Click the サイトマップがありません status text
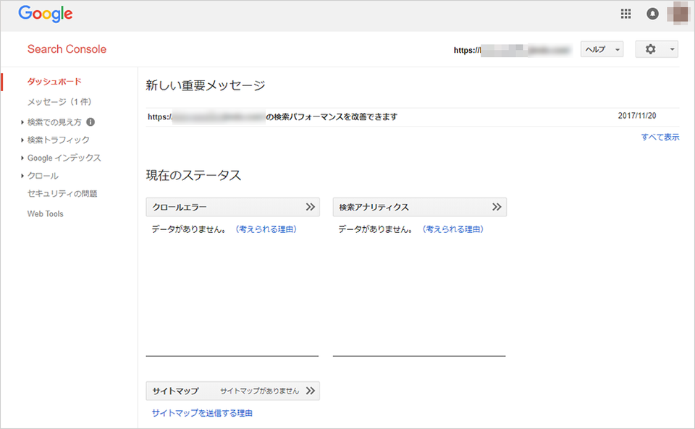The image size is (695, 429). (260, 391)
